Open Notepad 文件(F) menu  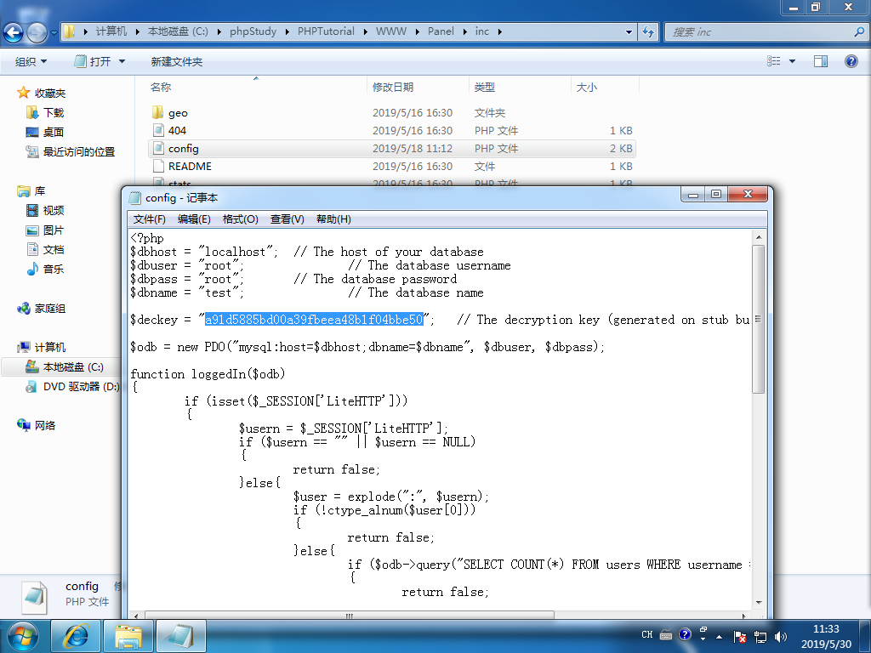[149, 219]
